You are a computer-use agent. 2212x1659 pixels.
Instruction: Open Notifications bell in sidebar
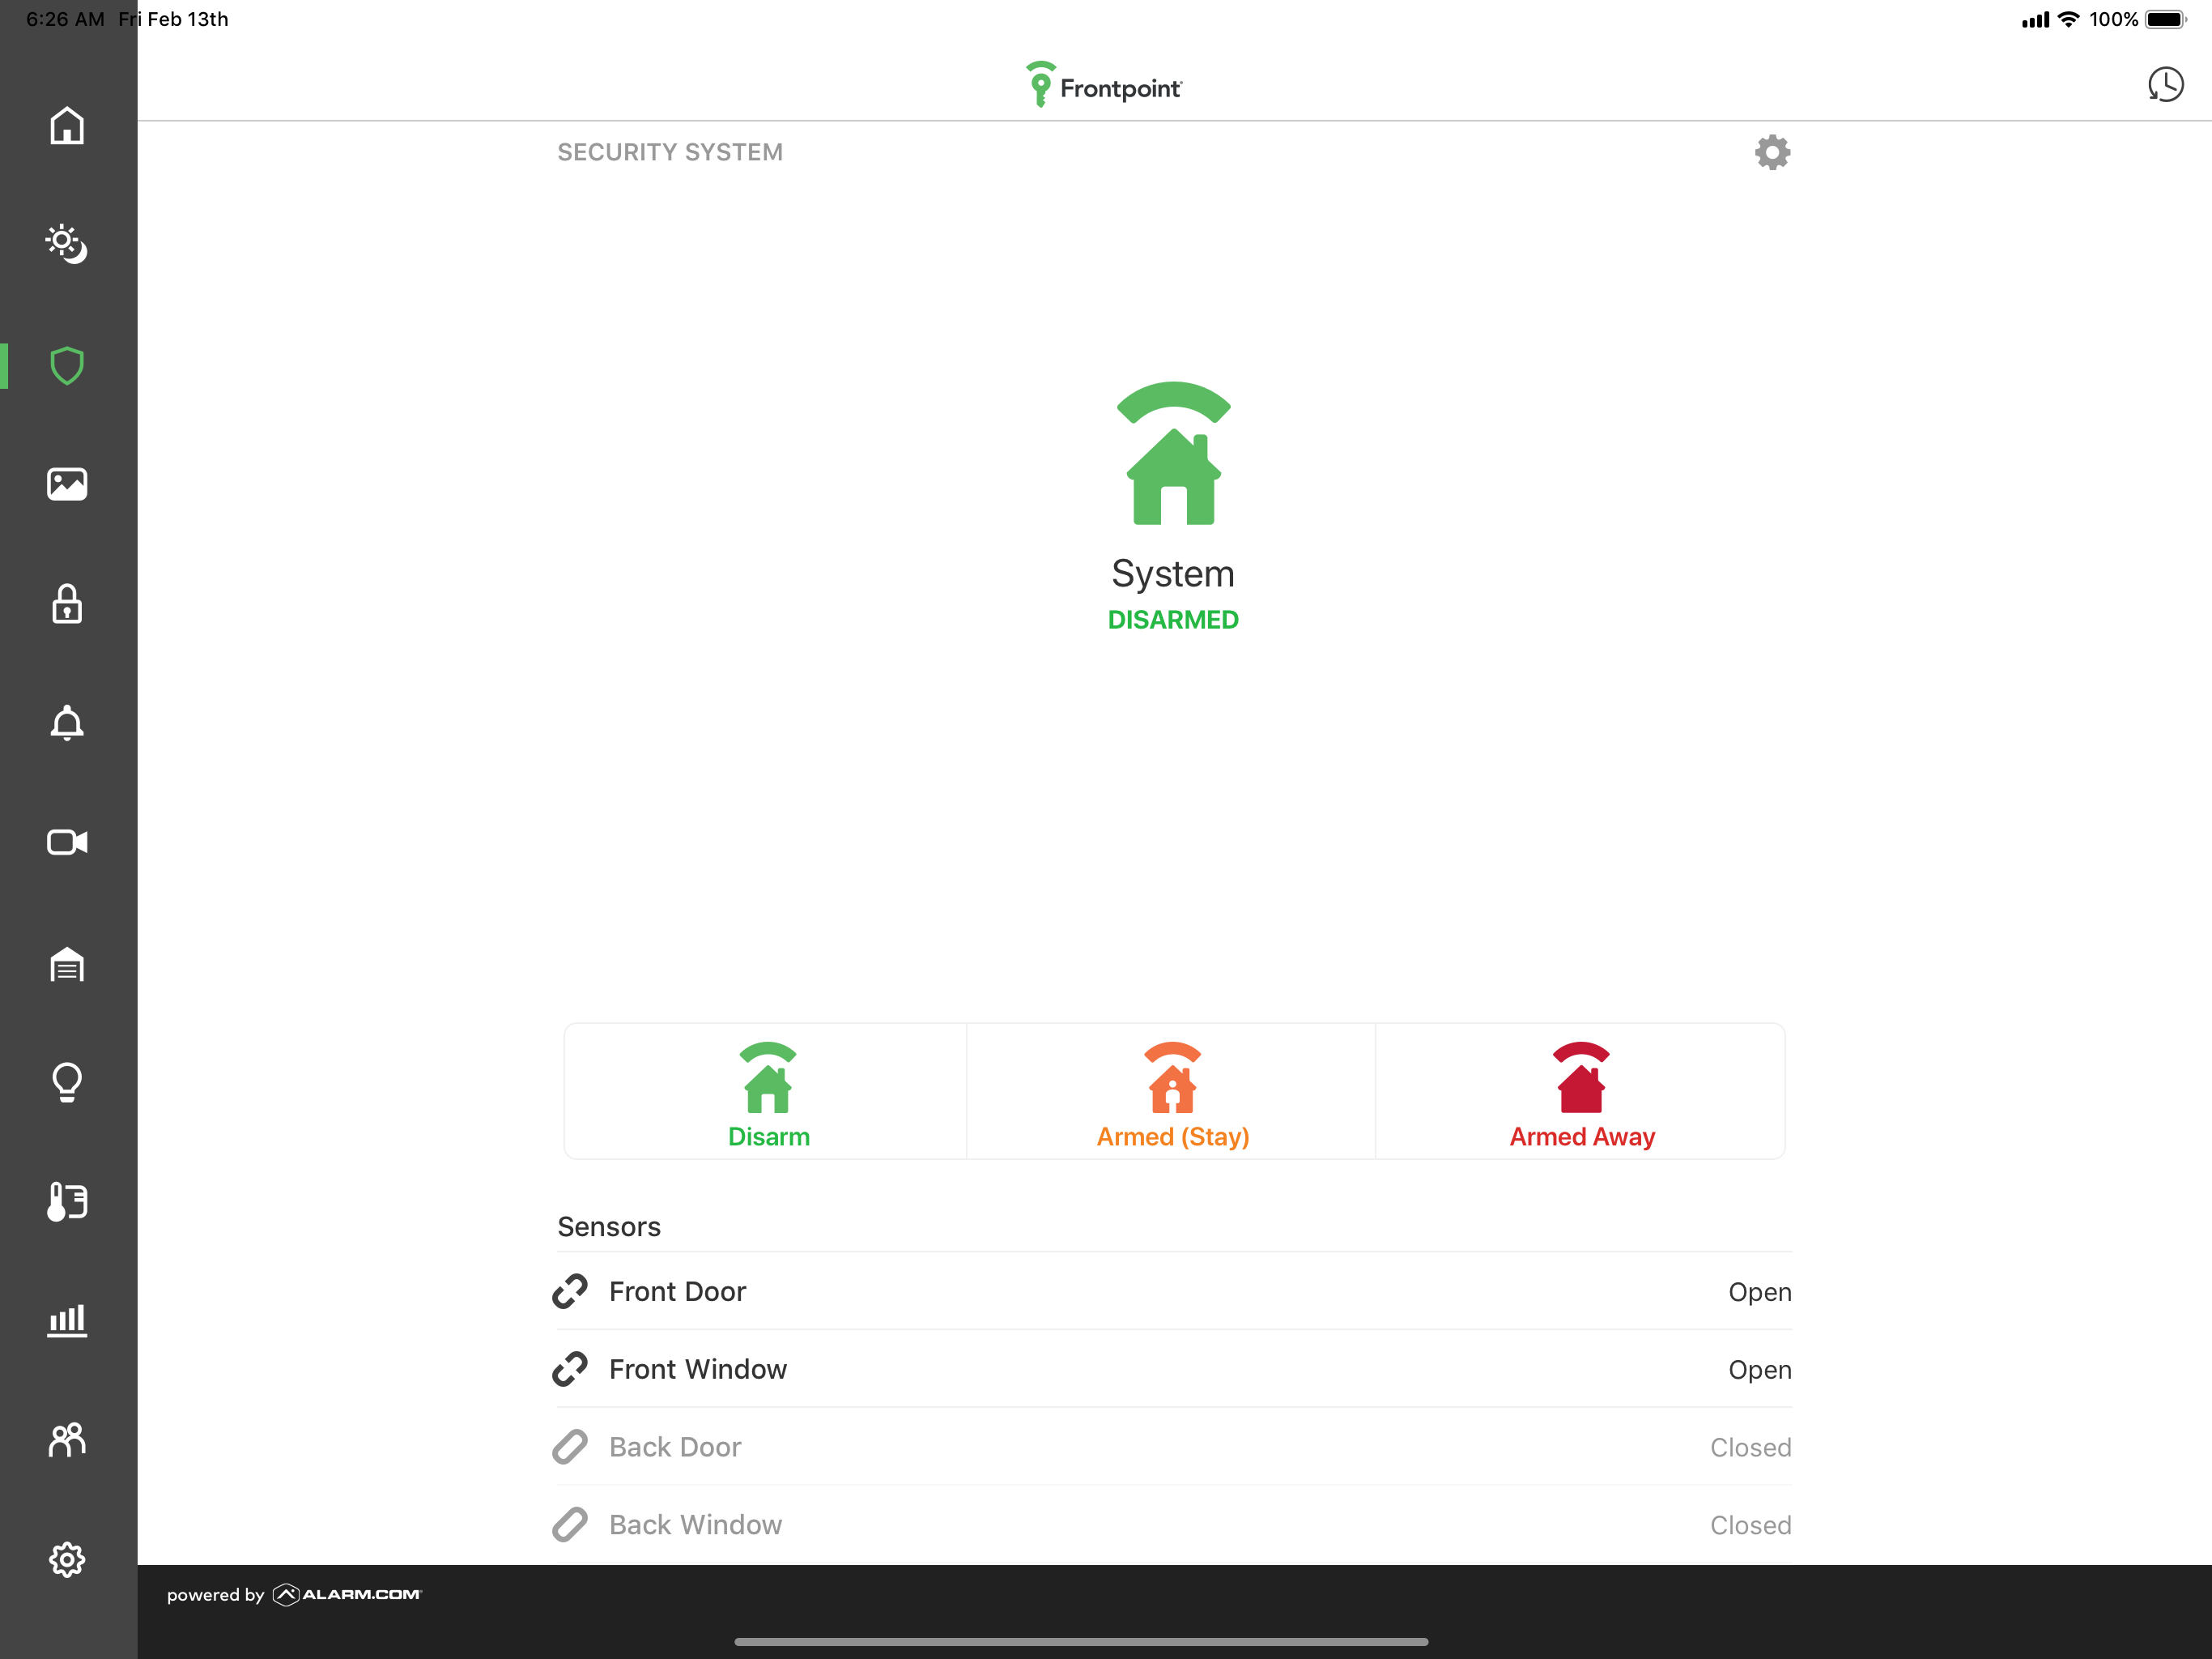pos(67,723)
